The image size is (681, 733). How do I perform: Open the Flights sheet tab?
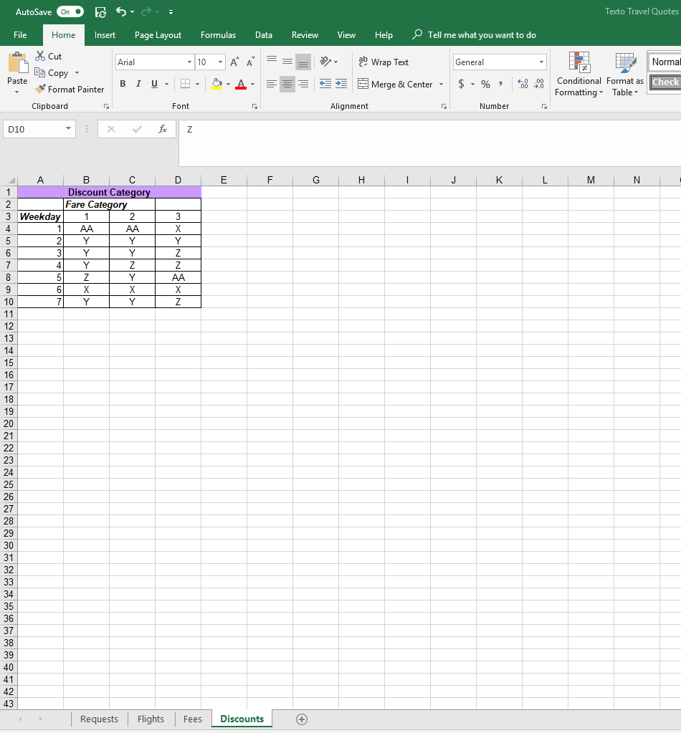[x=151, y=719]
